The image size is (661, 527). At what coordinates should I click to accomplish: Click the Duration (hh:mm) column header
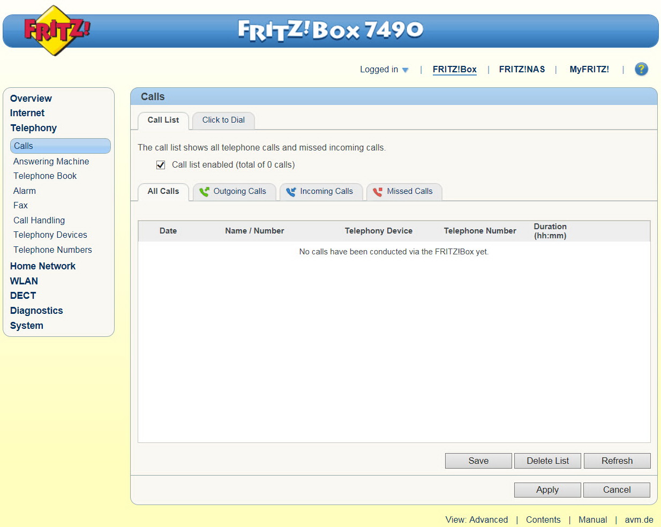click(550, 231)
